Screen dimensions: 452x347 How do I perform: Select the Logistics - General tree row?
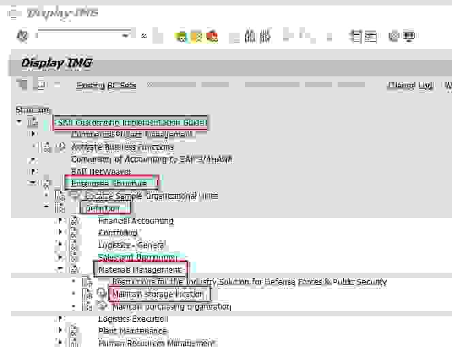pyautogui.click(x=132, y=245)
